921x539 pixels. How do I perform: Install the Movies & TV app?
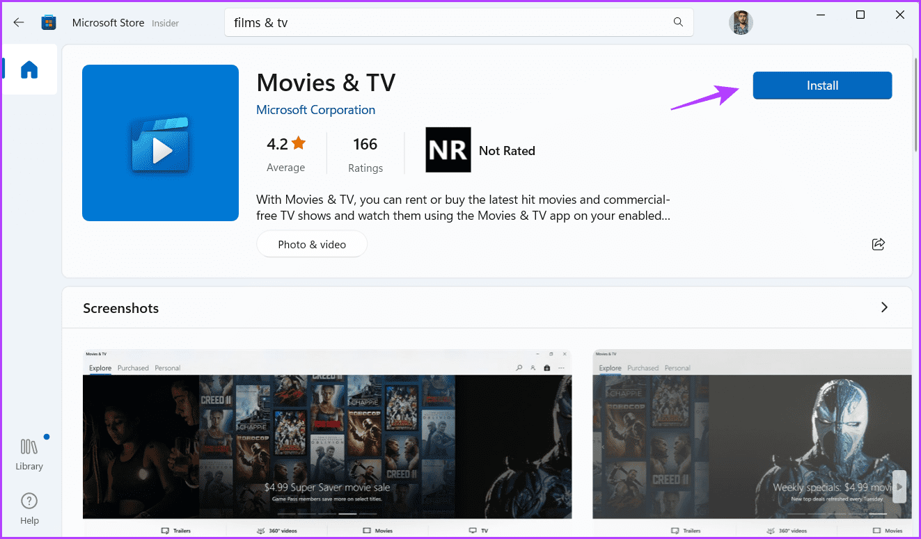click(x=822, y=86)
